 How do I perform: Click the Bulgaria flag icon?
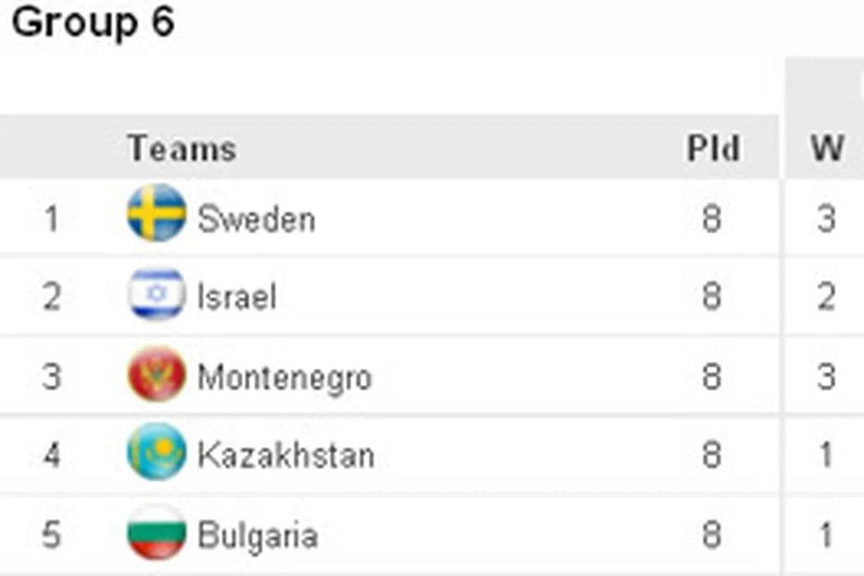(x=156, y=533)
